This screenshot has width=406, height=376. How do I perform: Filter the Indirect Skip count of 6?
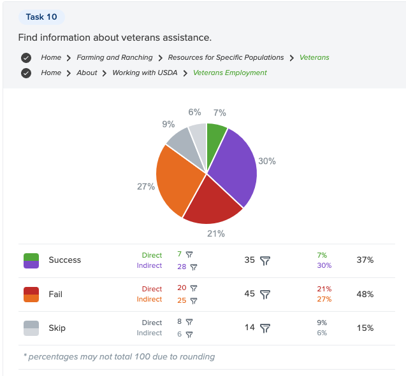pyautogui.click(x=189, y=335)
